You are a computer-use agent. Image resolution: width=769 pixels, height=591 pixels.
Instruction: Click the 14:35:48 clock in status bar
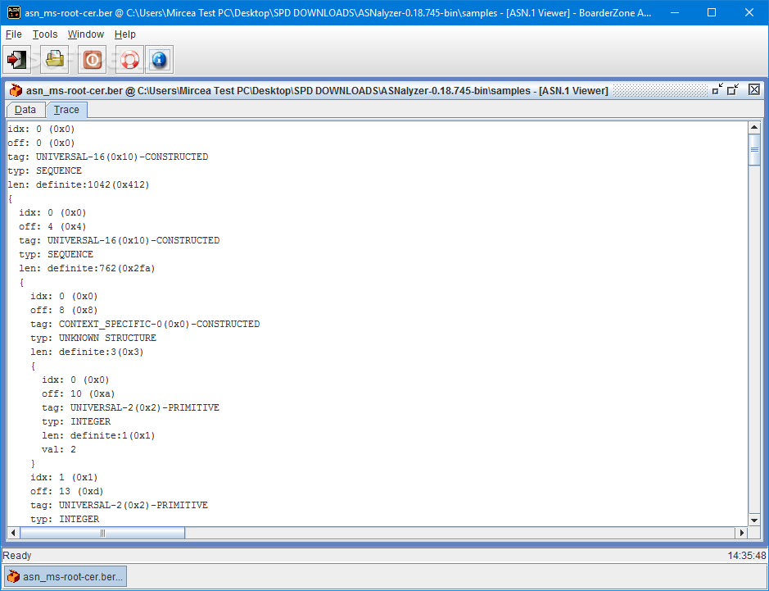tap(746, 556)
